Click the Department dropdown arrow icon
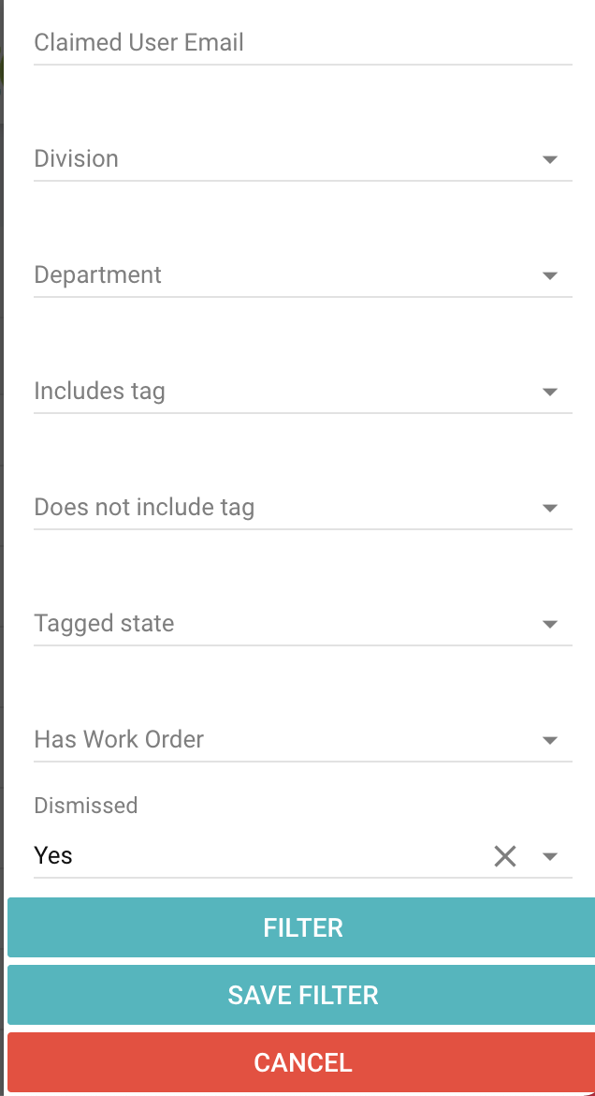Image resolution: width=595 pixels, height=1096 pixels. click(550, 276)
